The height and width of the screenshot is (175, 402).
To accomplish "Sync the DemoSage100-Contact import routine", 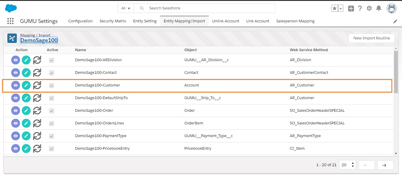I will pyautogui.click(x=37, y=73).
